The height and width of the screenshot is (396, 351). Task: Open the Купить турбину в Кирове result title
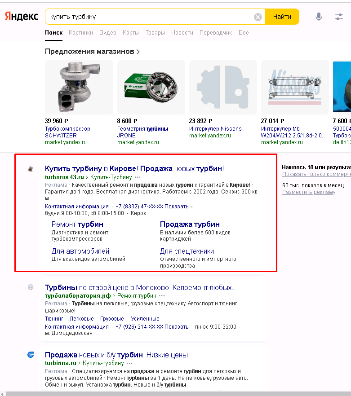coord(134,168)
